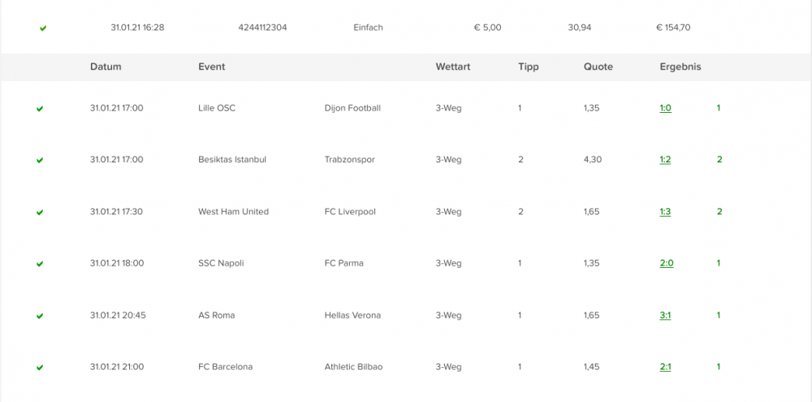Click the green checkmark in the West Ham United row
Viewport: 812px width, 402px height.
[40, 213]
